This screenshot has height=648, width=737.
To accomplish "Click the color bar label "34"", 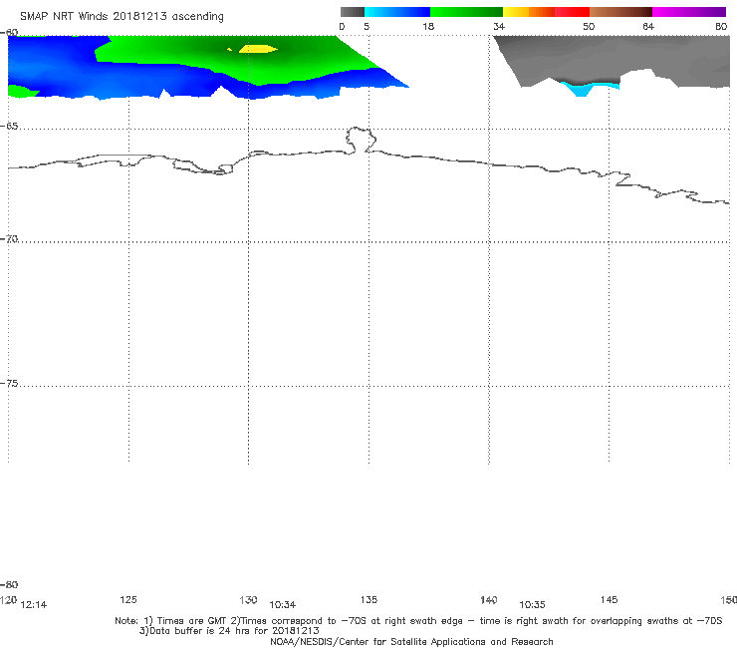I will point(499,26).
